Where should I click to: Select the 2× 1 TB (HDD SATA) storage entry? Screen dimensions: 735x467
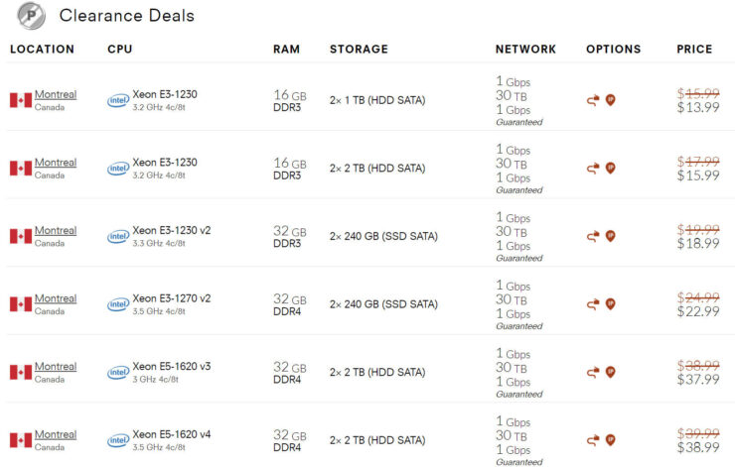[377, 100]
